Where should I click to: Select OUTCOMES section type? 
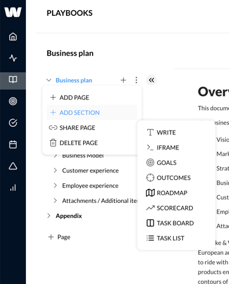(176, 177)
